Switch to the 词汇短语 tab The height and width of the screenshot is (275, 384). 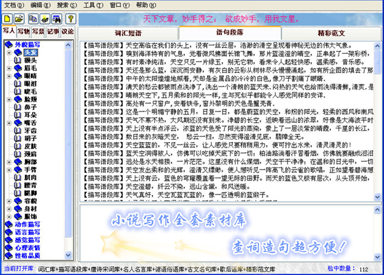pos(129,33)
